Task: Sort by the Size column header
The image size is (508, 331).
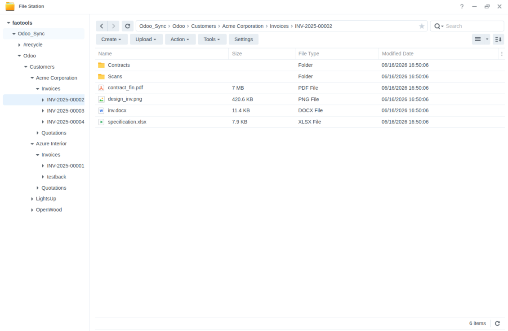Action: coord(262,54)
